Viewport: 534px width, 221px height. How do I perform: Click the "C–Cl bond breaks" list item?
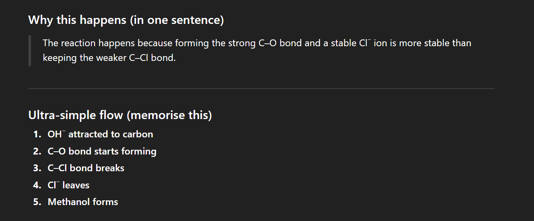86,168
